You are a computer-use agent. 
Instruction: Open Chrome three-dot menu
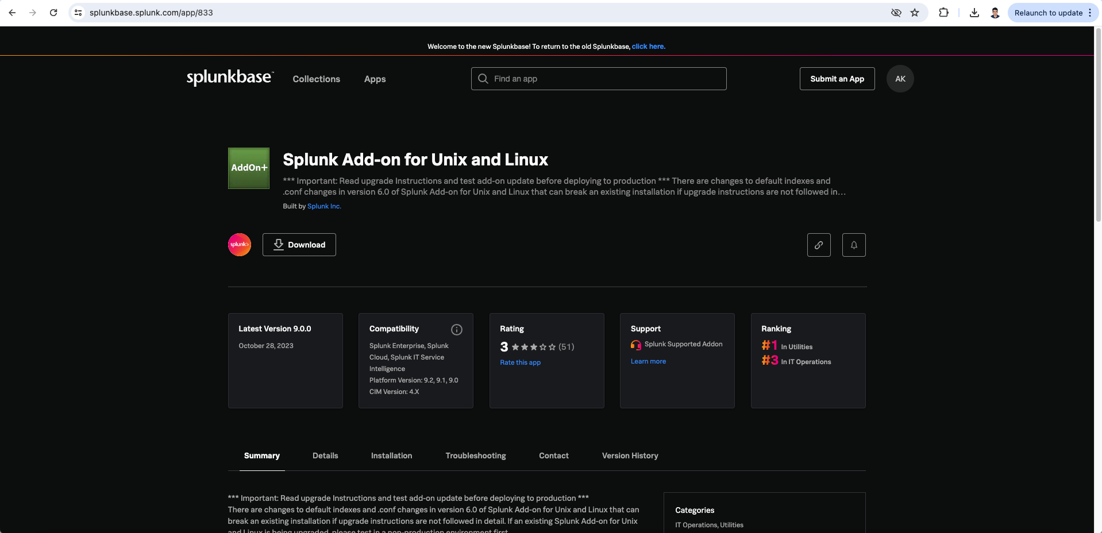1090,13
